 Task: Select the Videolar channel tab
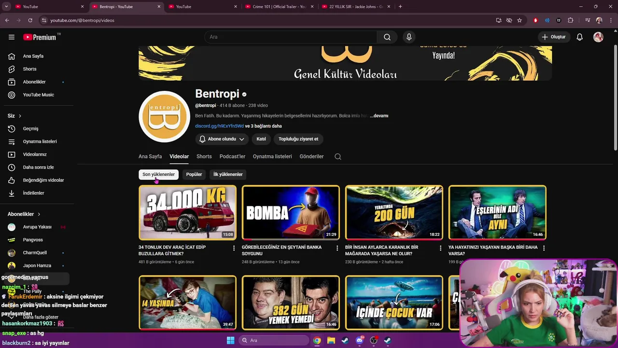point(179,157)
